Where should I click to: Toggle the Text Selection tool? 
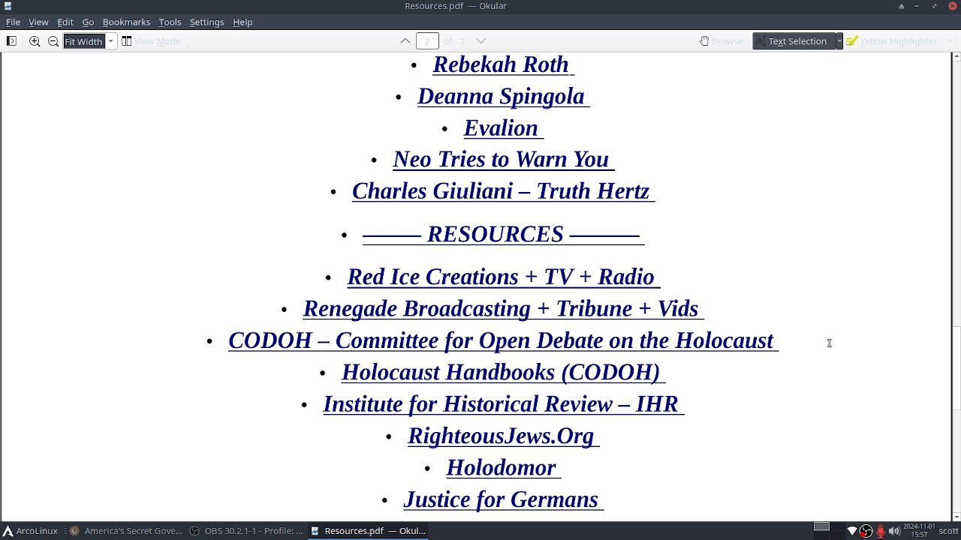(x=794, y=41)
